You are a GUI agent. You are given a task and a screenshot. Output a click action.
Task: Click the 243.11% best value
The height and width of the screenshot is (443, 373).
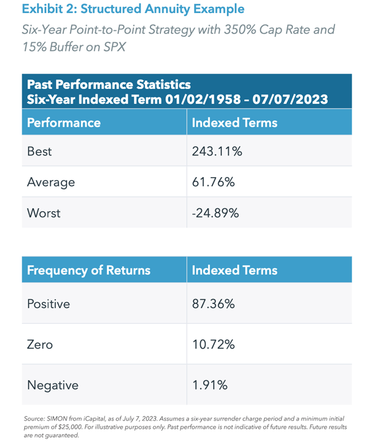pos(216,151)
